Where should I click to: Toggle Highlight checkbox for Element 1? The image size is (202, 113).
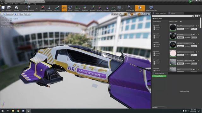(x=154, y=36)
